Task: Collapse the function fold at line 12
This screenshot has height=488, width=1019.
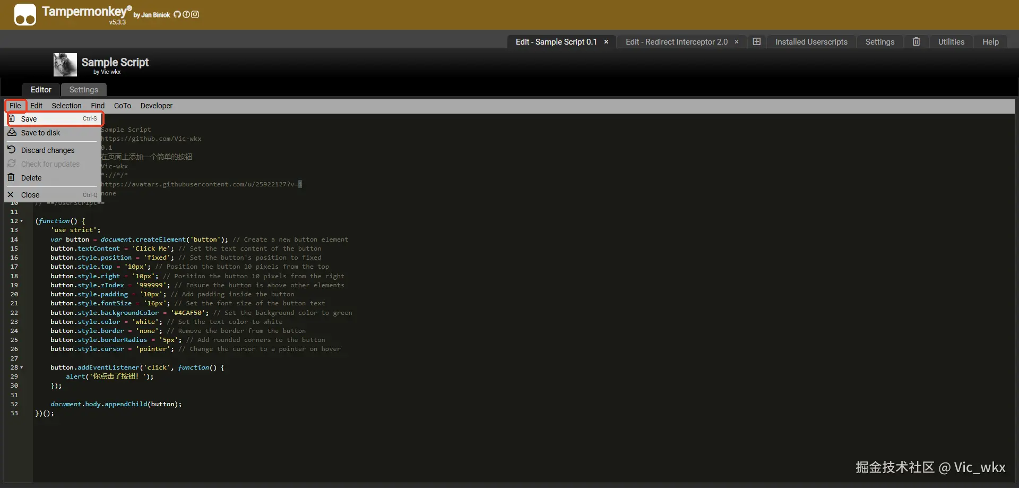Action: coord(21,221)
